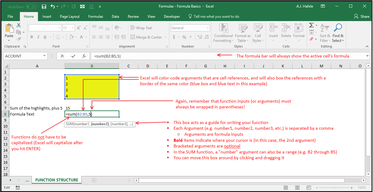Open Format as Table dropdown
The image size is (373, 192).
pyautogui.click(x=243, y=33)
